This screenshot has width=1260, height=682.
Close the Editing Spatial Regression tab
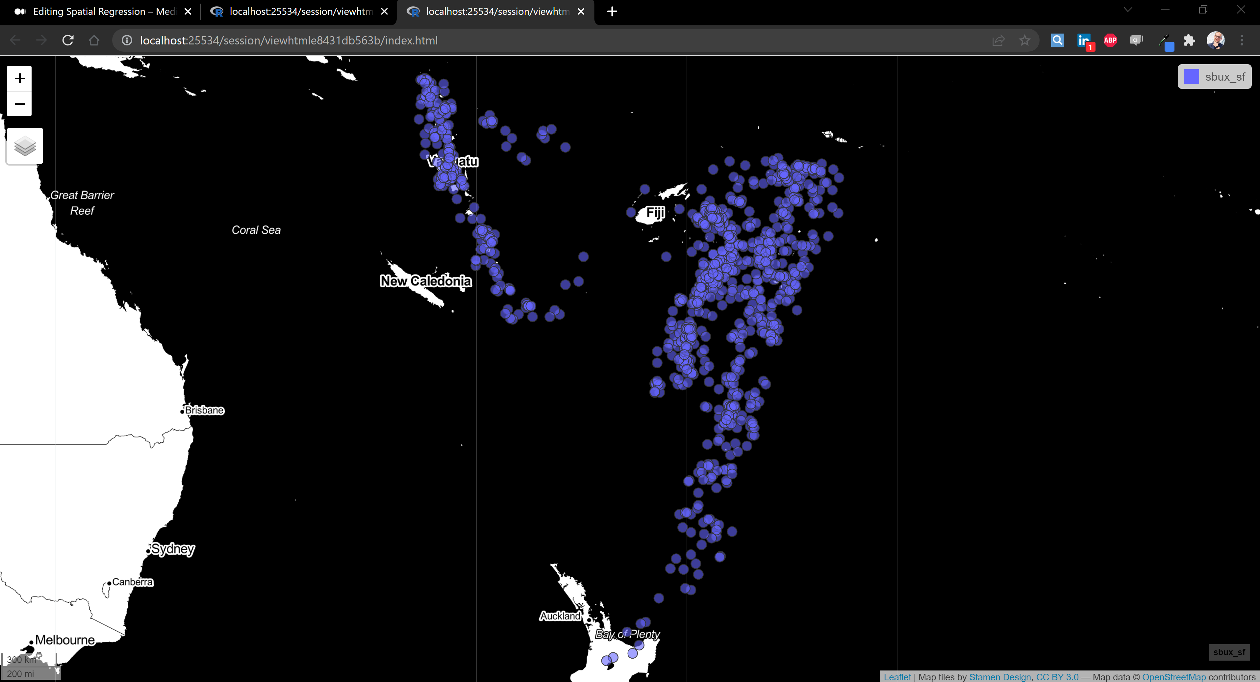[x=188, y=11]
